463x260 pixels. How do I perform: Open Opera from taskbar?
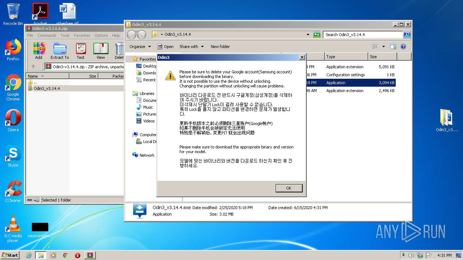77,255
